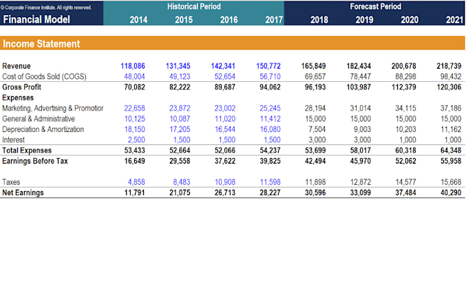The height and width of the screenshot is (290, 468).
Task: Select the Total Expenses row label
Action: pos(27,150)
